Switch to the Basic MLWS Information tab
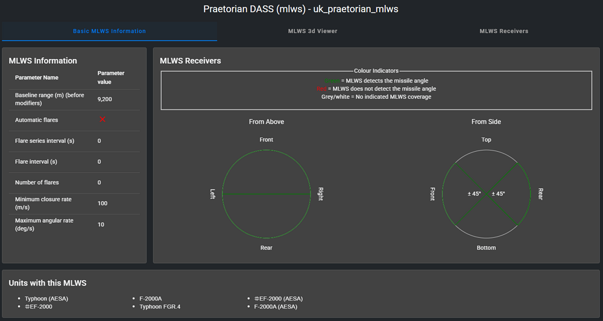The image size is (603, 321). pos(109,31)
